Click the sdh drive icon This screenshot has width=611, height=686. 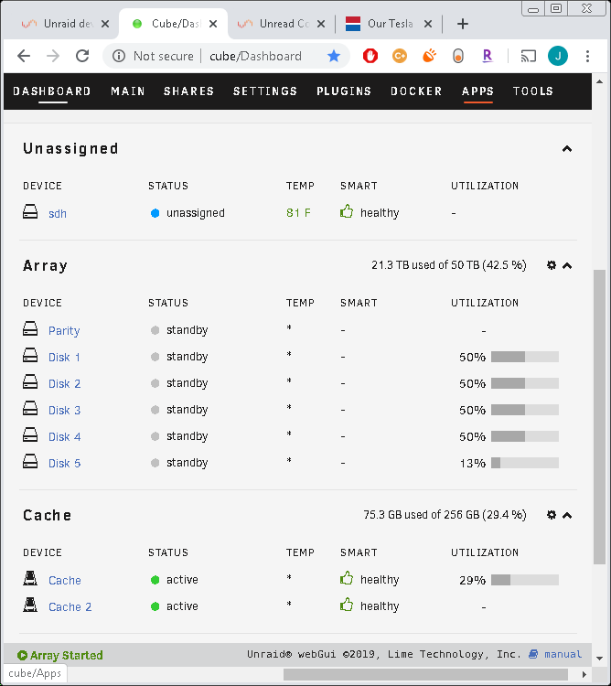[30, 212]
